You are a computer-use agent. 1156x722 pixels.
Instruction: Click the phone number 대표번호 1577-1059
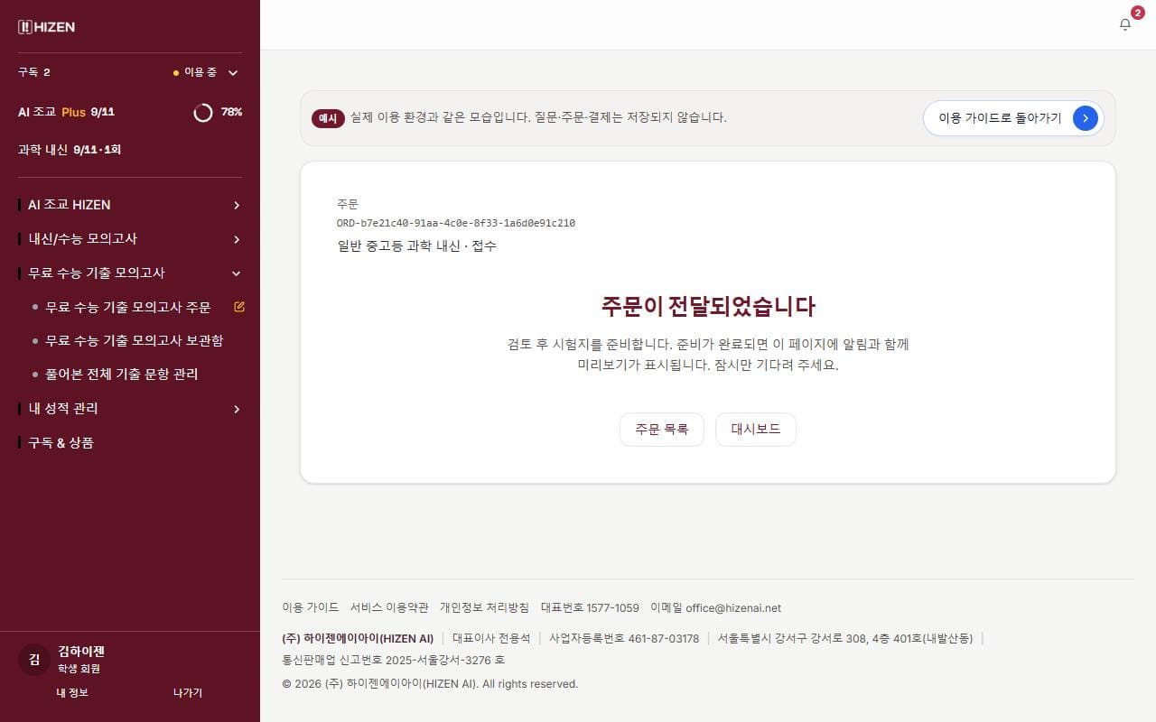pos(590,608)
